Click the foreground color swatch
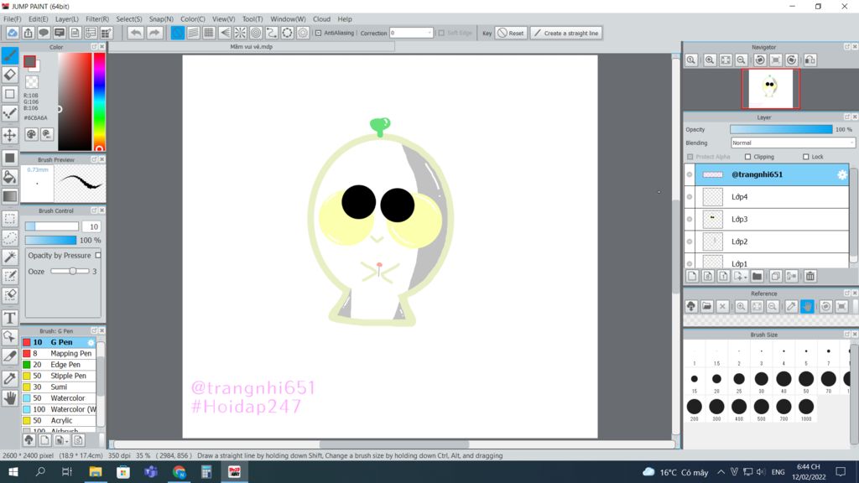The height and width of the screenshot is (483, 859). pos(29,61)
